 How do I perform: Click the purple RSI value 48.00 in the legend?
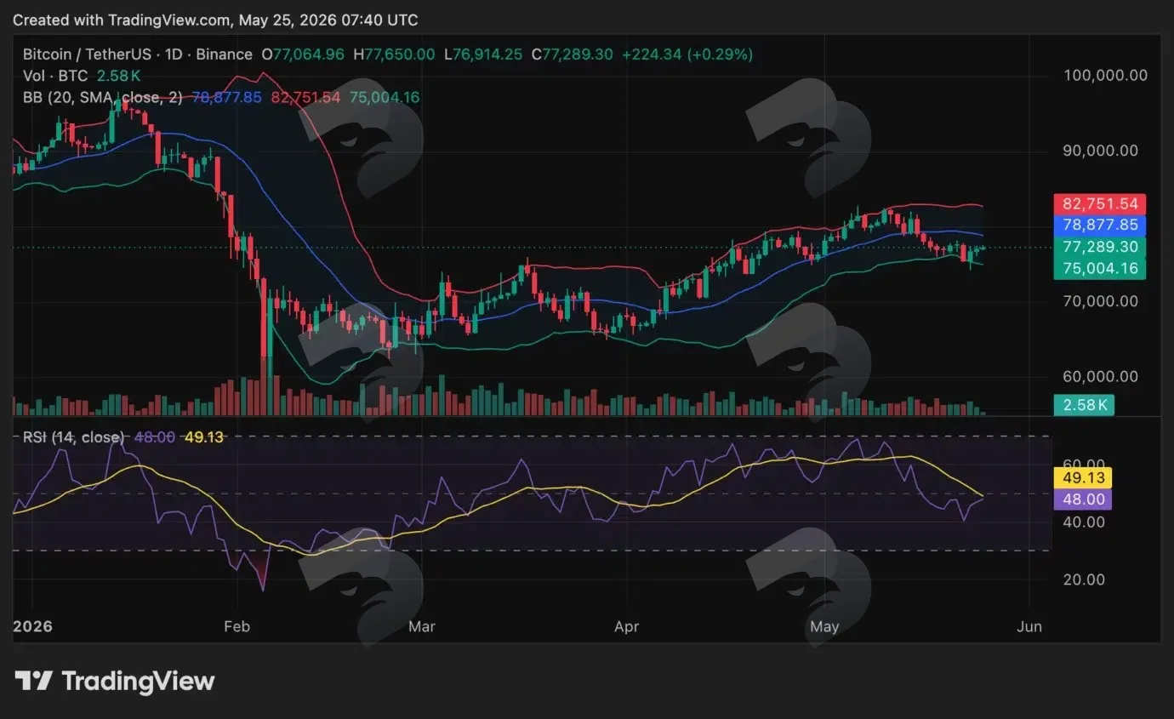pyautogui.click(x=154, y=437)
